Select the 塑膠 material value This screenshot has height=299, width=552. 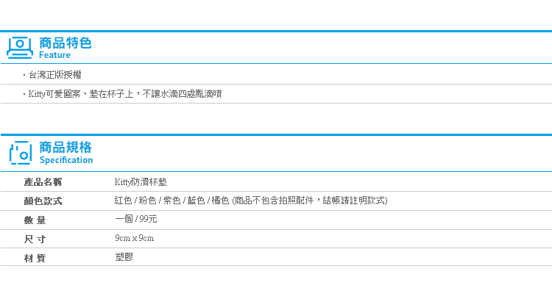(124, 257)
